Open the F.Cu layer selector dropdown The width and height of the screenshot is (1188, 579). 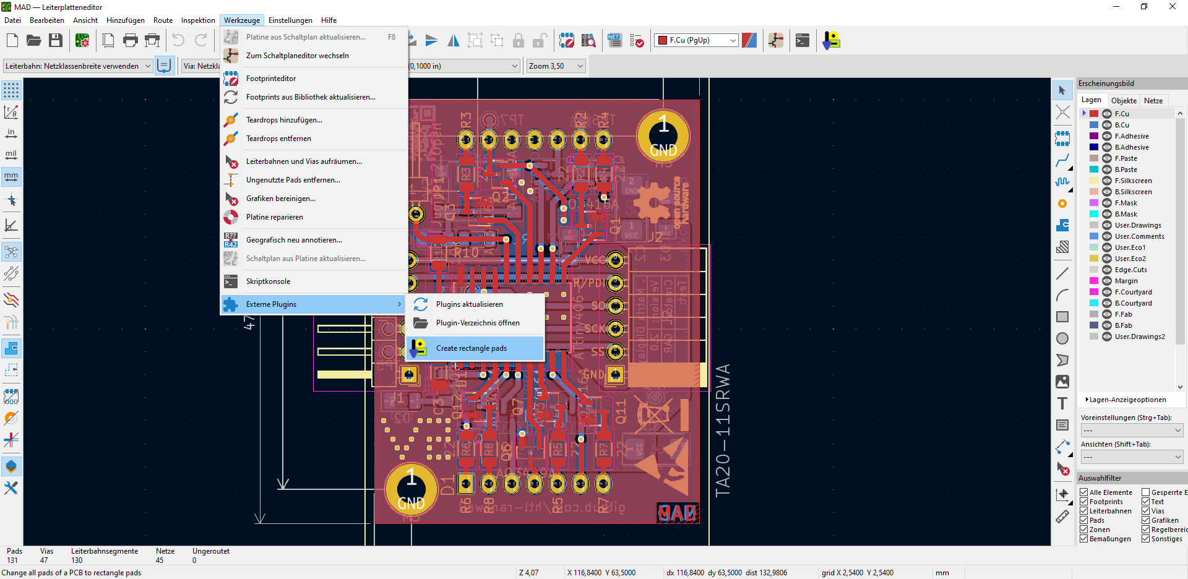point(696,41)
